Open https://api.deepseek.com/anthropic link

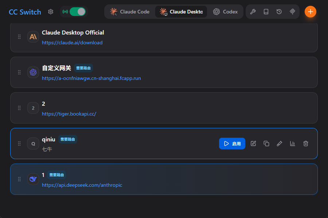tap(82, 185)
